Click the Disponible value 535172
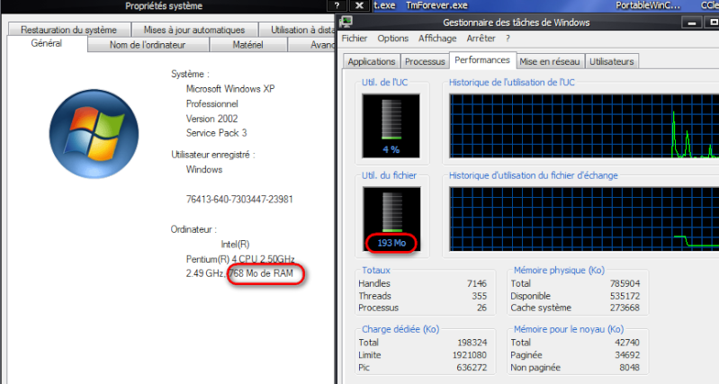The height and width of the screenshot is (384, 719). (625, 296)
